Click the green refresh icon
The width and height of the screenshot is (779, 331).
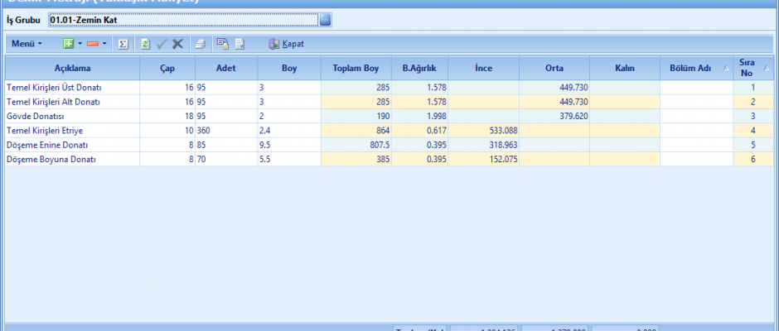146,43
